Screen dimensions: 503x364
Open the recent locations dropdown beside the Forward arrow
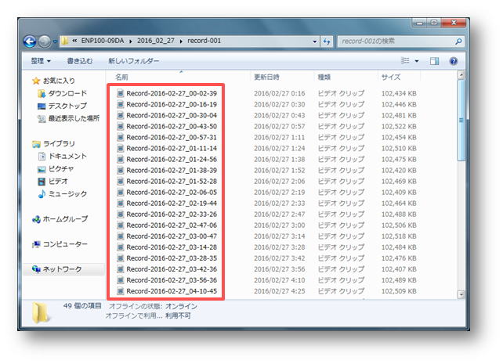tap(55, 41)
